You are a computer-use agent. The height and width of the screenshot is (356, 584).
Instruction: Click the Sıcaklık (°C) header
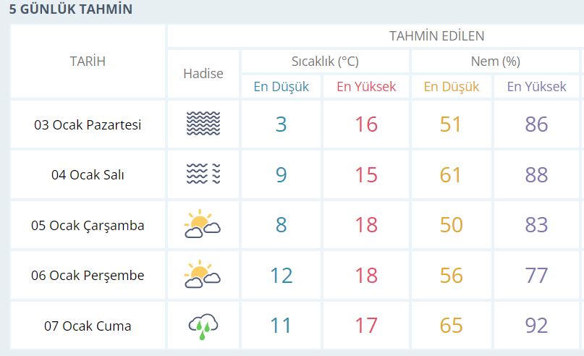click(325, 61)
